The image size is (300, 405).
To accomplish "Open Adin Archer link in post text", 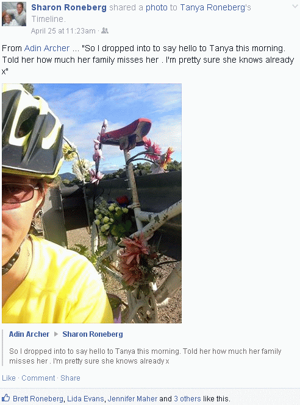I will pyautogui.click(x=47, y=48).
